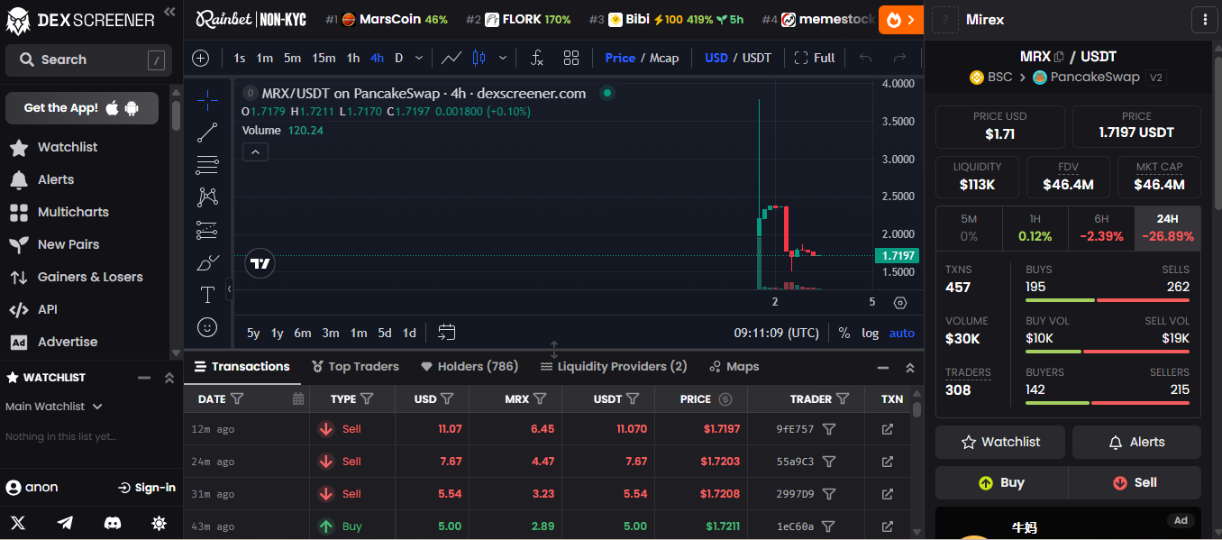This screenshot has width=1222, height=540.
Task: Select the crosshair cursor tool
Action: (x=207, y=100)
